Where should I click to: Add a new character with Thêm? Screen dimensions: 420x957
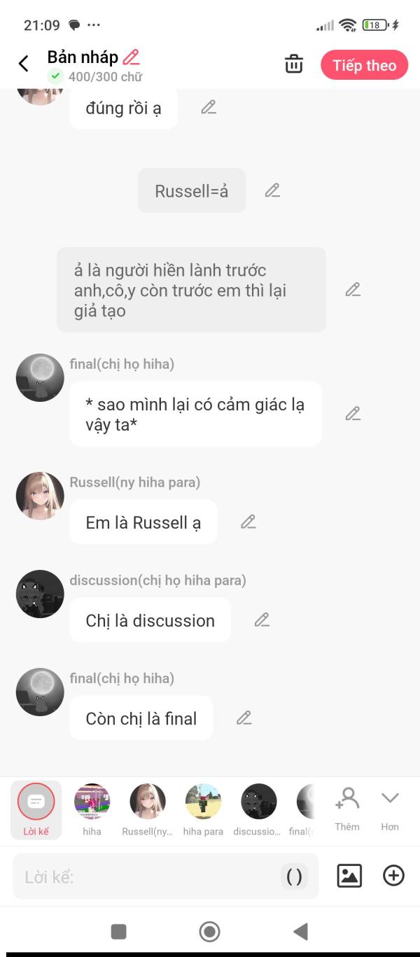(x=347, y=810)
